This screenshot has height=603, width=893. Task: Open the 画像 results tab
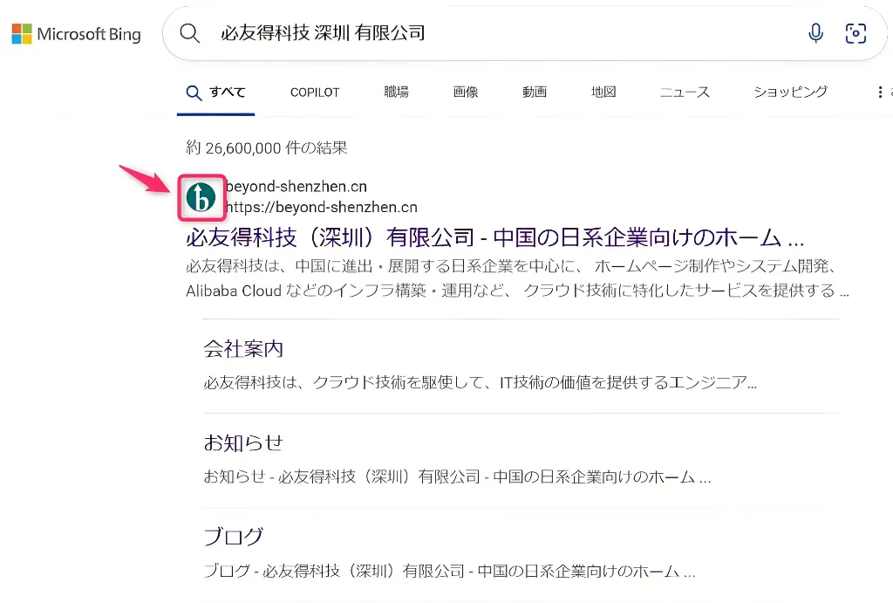(466, 92)
